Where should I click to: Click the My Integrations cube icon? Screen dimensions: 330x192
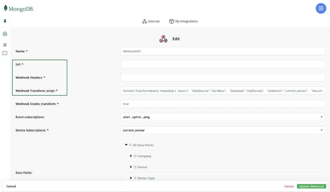click(x=171, y=21)
